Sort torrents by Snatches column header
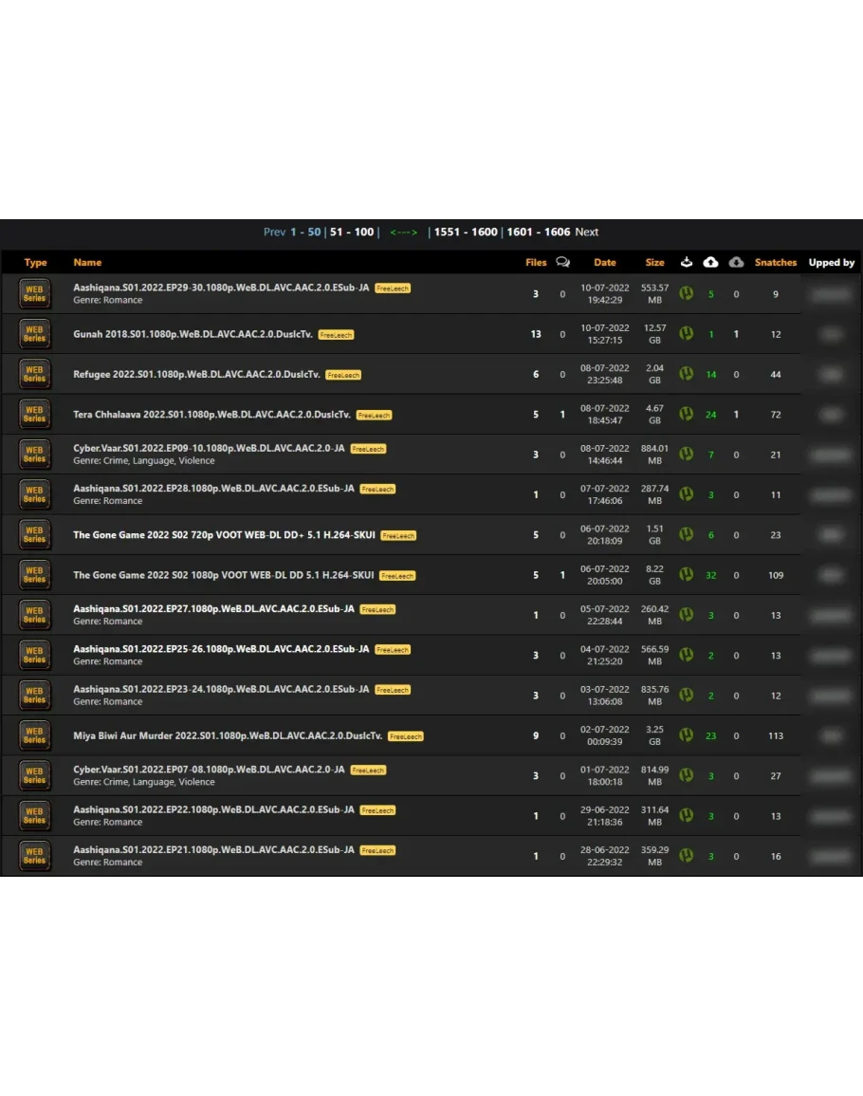Screen dimensions: 863x1096 click(x=775, y=263)
